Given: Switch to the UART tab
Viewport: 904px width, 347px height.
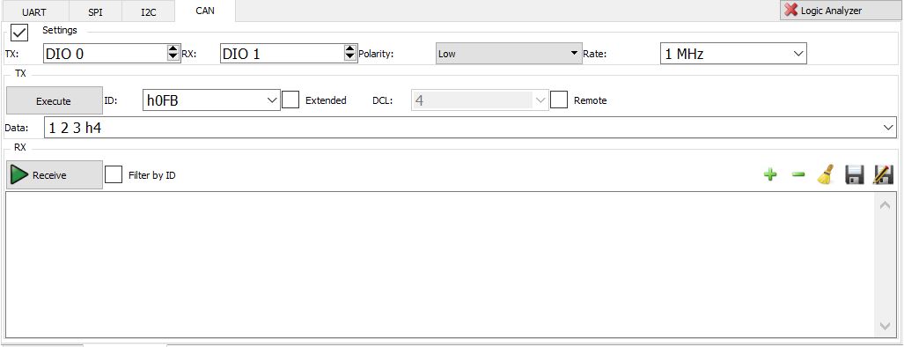Looking at the screenshot, I should (34, 11).
